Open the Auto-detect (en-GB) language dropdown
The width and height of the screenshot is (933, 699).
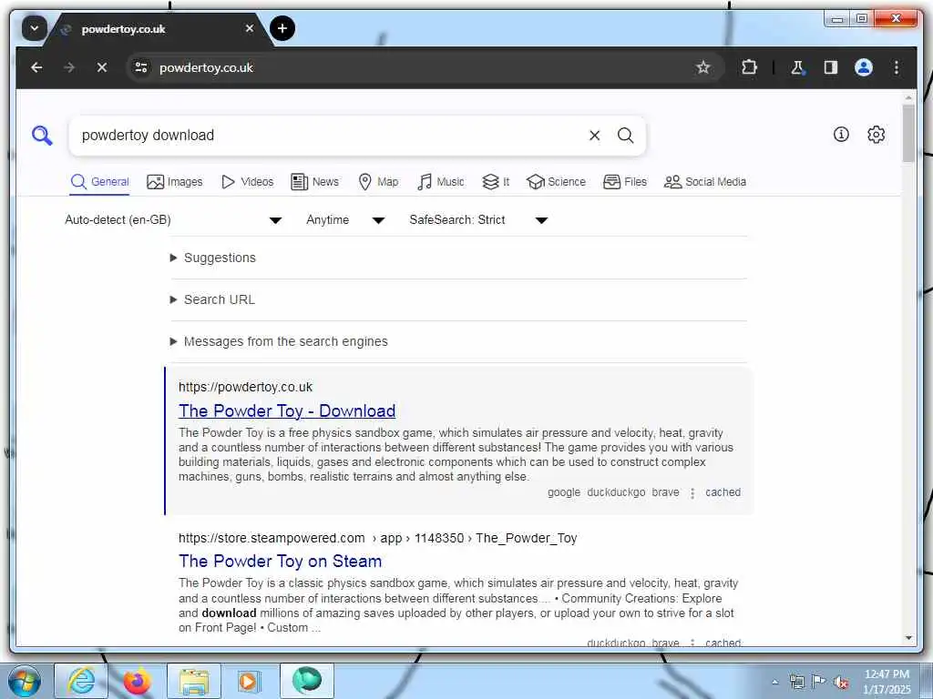coord(173,220)
